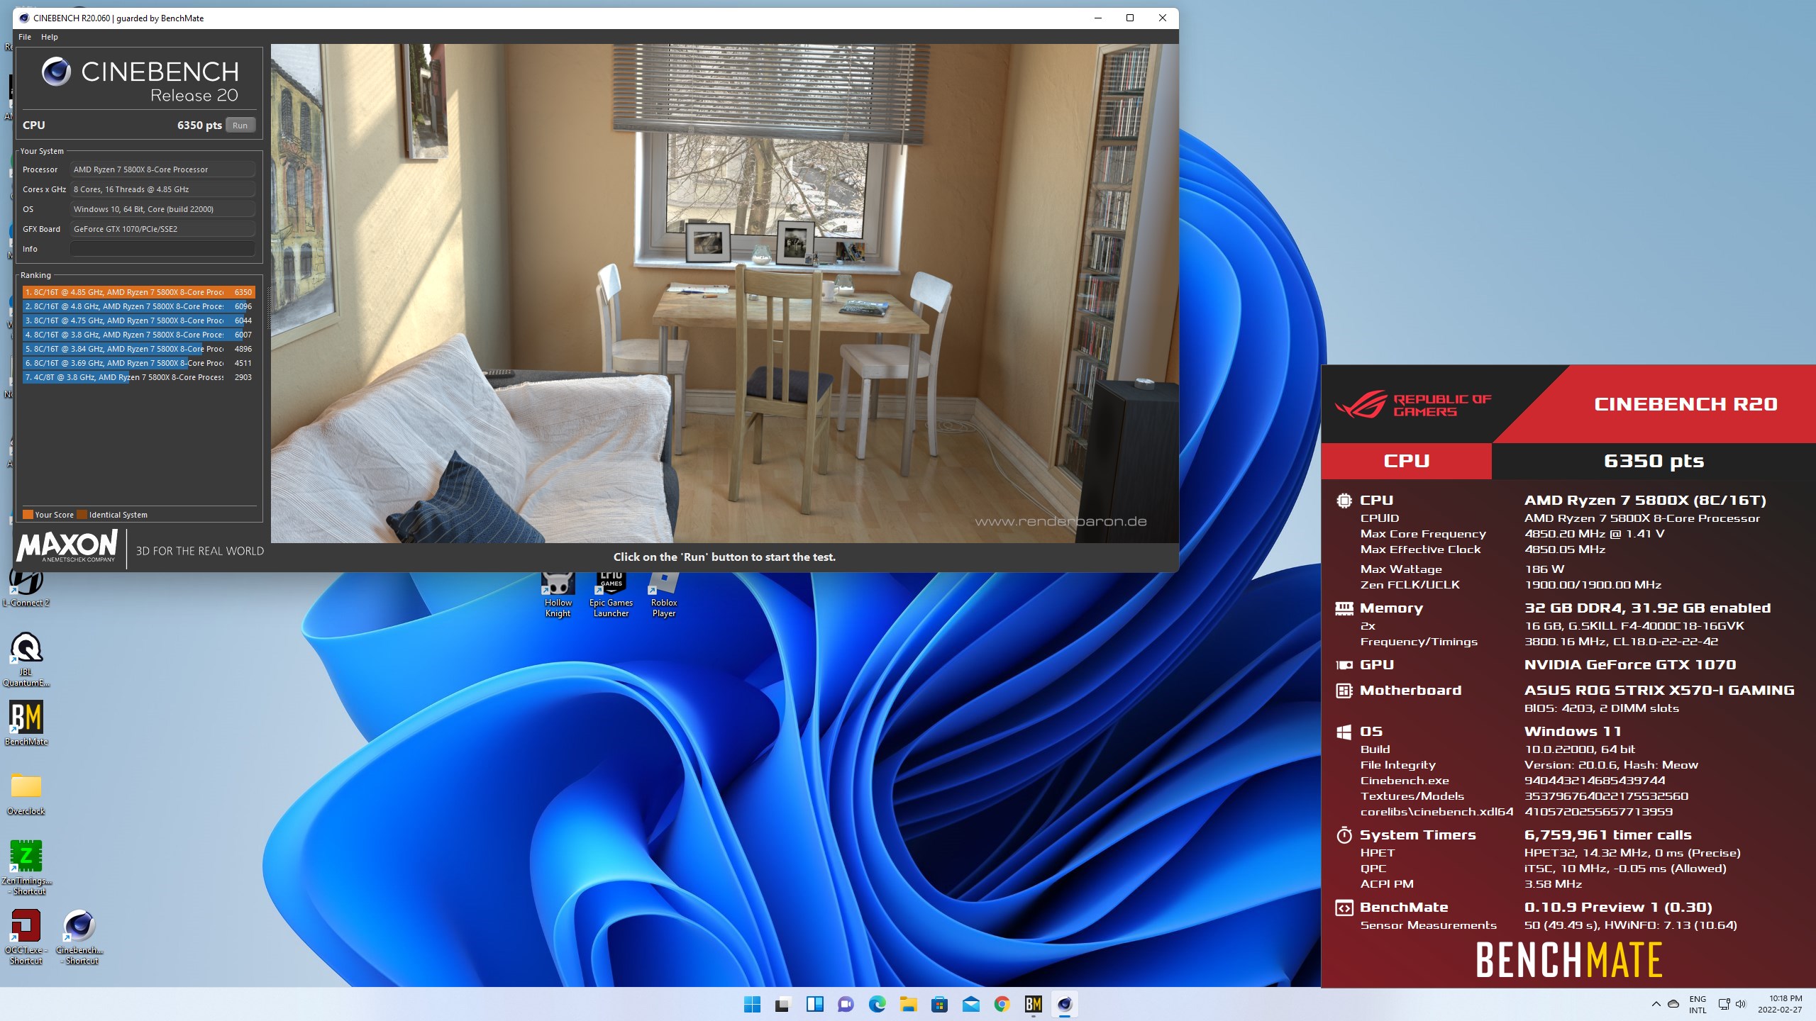
Task: Open the L-Connect 2 desktop shortcut
Action: coord(26,587)
